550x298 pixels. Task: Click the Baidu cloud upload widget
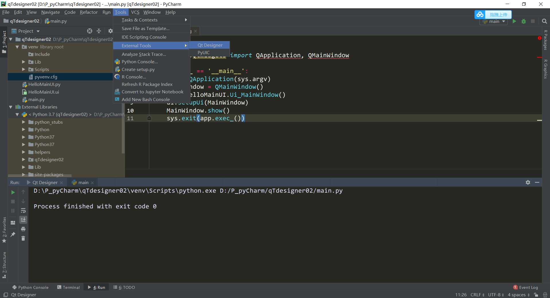[x=493, y=14]
